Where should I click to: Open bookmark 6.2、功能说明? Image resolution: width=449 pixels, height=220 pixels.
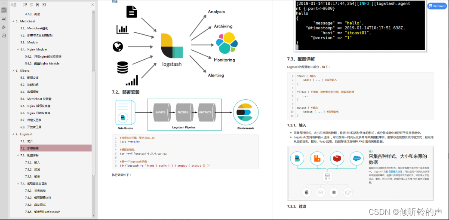click(x=30, y=85)
